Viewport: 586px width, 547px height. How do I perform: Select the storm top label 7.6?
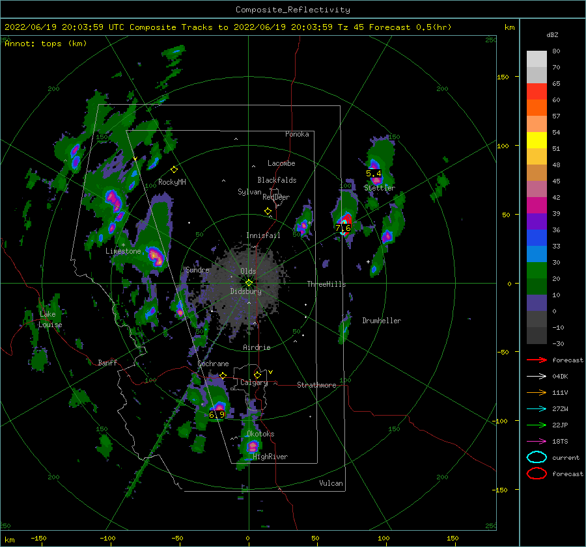pos(343,228)
